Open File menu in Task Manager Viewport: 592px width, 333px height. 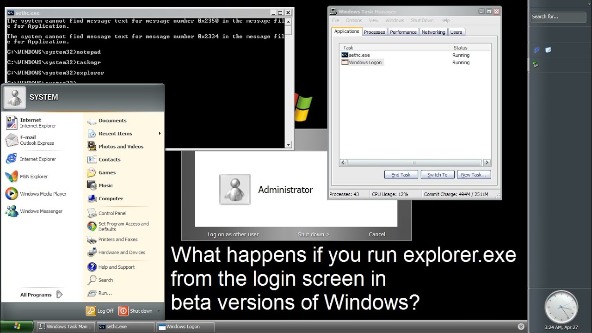coord(335,20)
